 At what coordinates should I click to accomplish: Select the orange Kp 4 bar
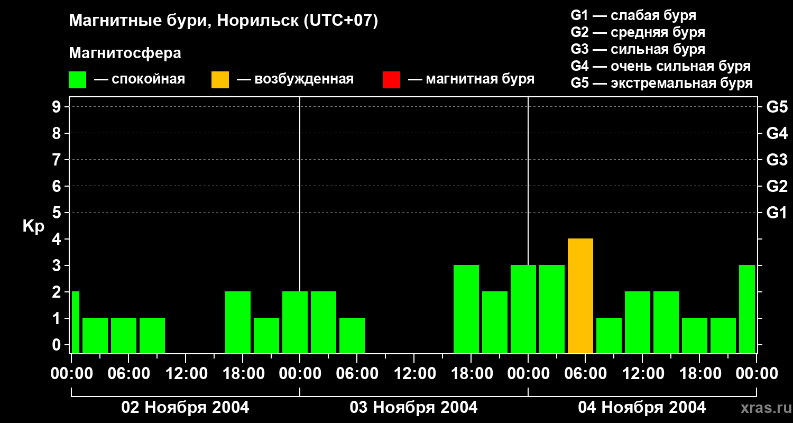point(580,296)
